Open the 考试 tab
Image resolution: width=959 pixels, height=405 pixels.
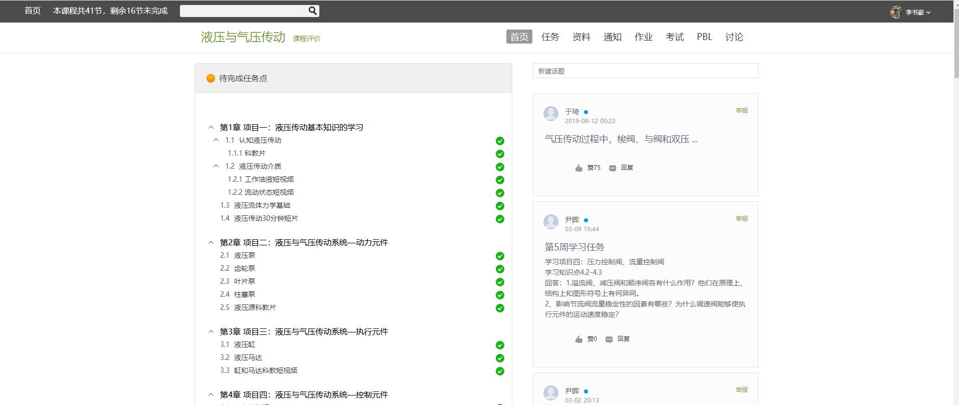(x=674, y=37)
